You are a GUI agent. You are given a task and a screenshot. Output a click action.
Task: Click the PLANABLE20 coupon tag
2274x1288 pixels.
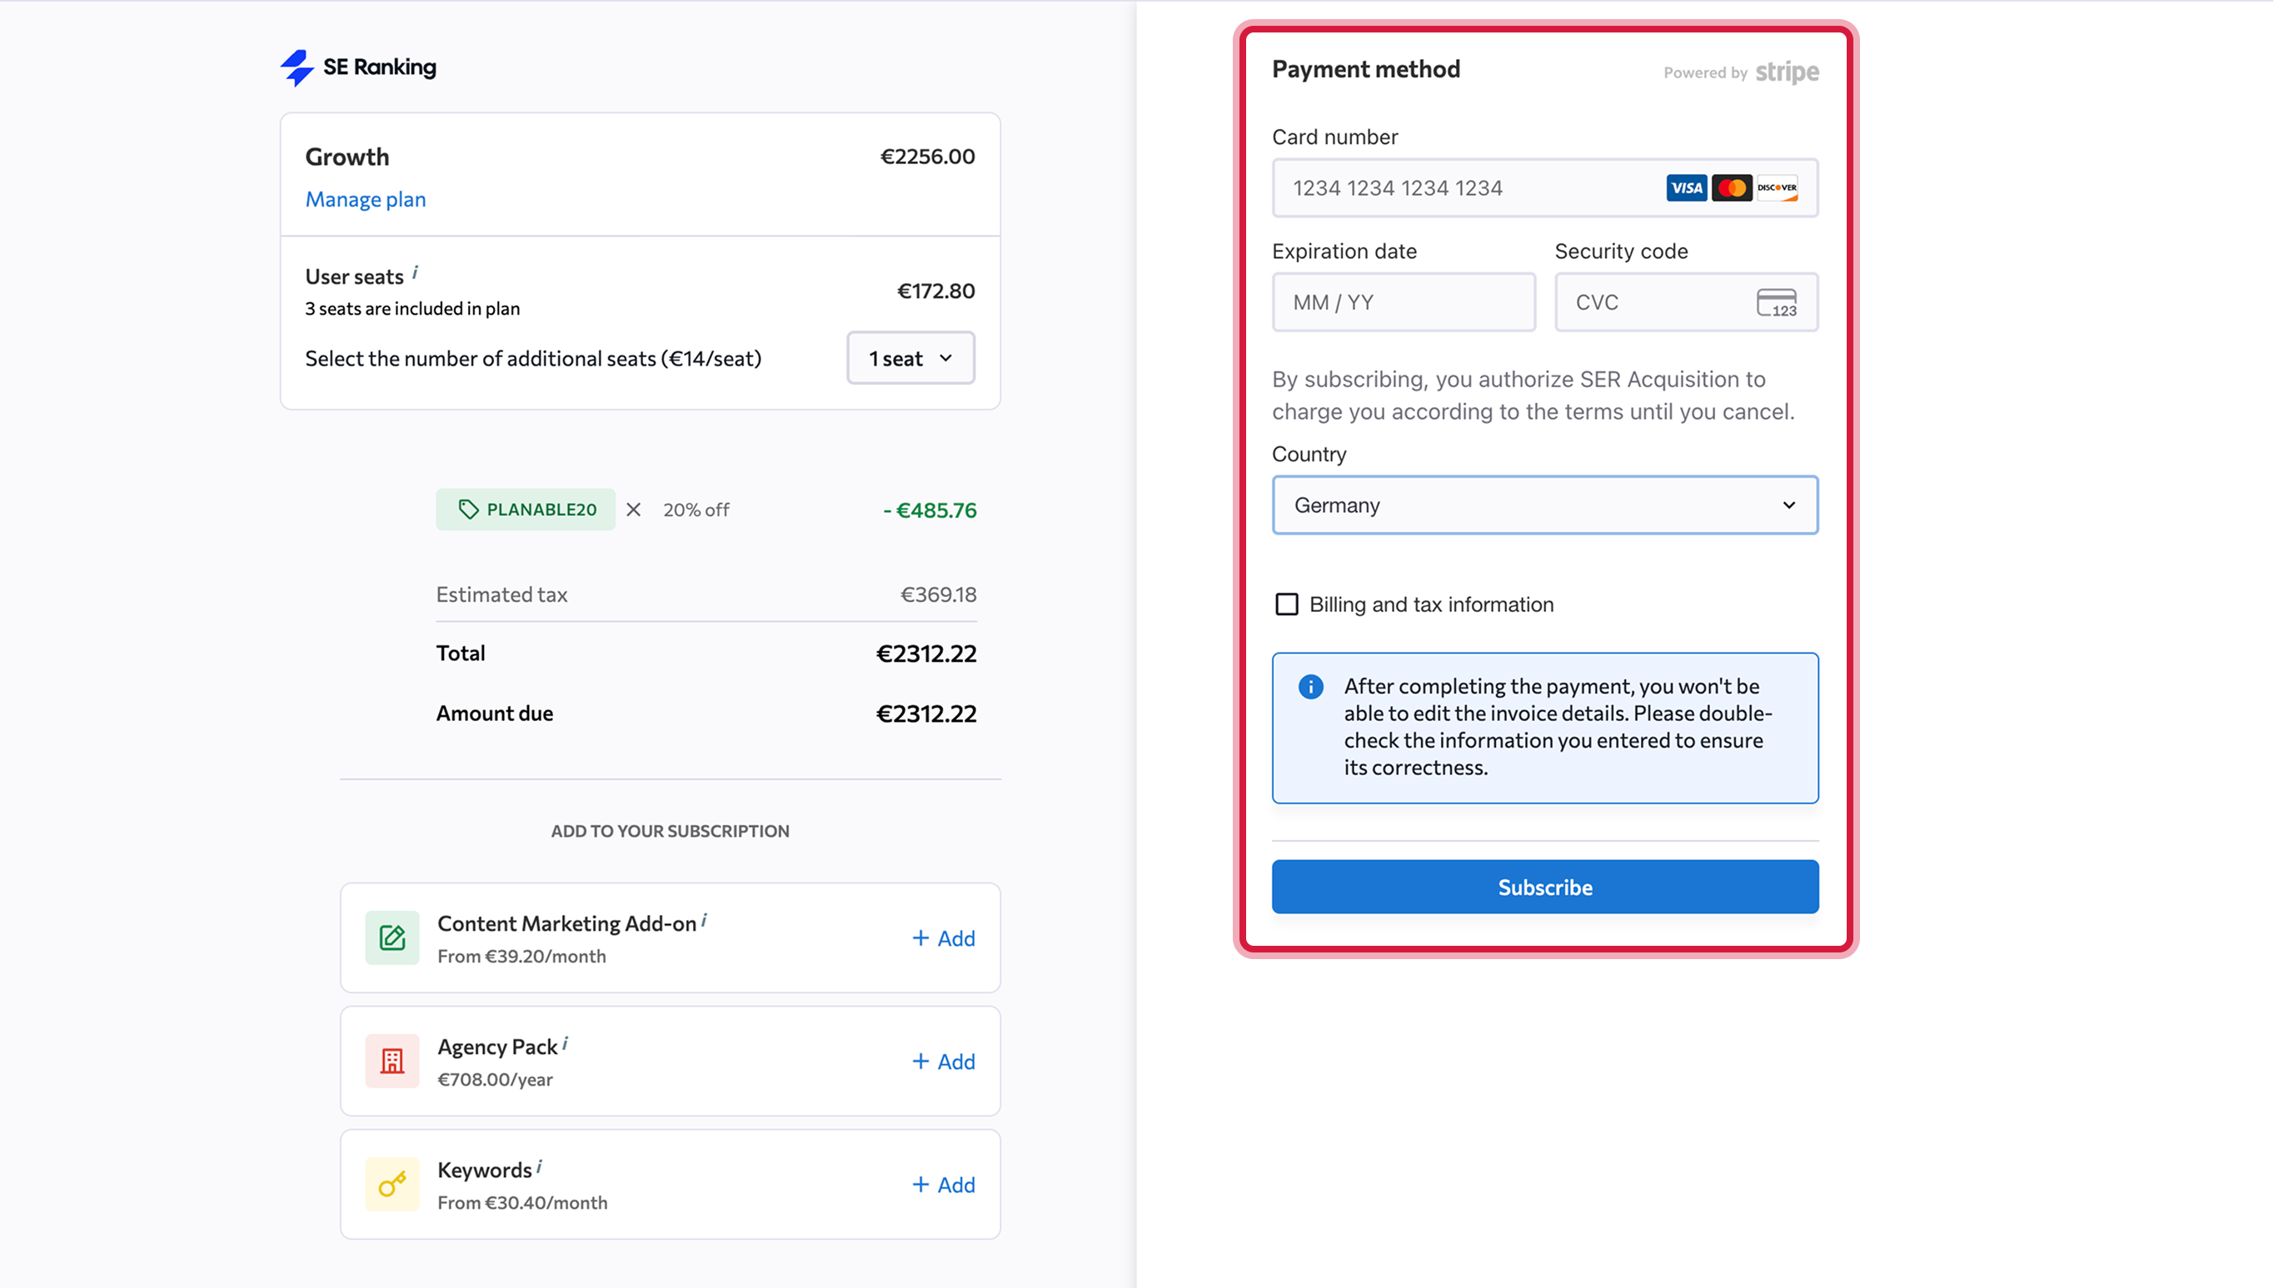(x=526, y=510)
